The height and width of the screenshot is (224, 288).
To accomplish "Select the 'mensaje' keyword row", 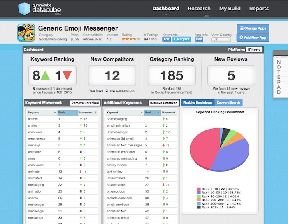I will tap(63, 145).
